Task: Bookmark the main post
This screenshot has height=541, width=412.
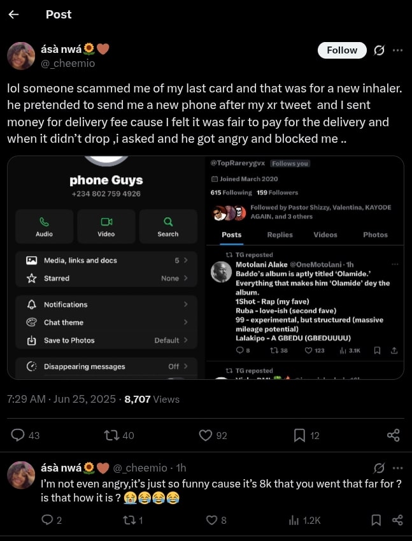Action: (299, 435)
